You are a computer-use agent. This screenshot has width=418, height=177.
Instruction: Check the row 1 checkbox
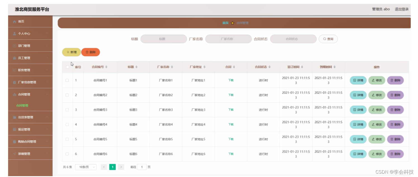pyautogui.click(x=67, y=80)
